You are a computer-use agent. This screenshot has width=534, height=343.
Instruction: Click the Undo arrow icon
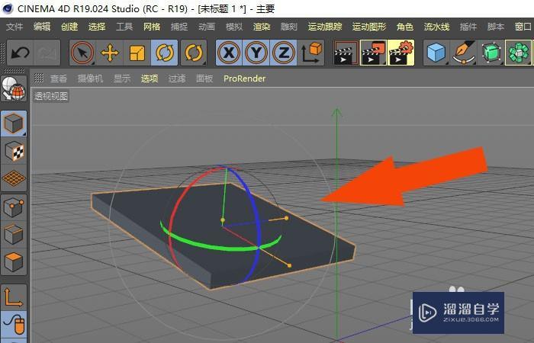pos(20,53)
